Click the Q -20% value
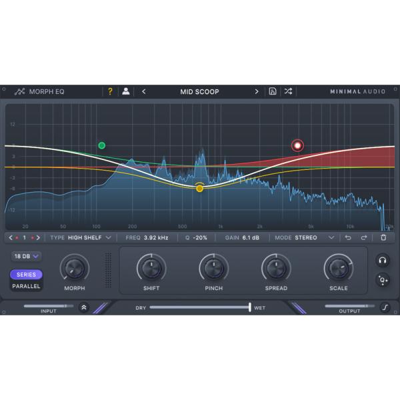 (200, 237)
